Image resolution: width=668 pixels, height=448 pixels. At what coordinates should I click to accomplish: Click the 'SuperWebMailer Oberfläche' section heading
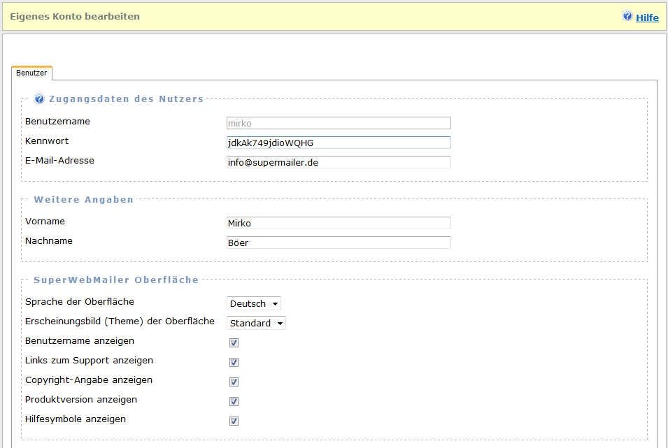(116, 280)
